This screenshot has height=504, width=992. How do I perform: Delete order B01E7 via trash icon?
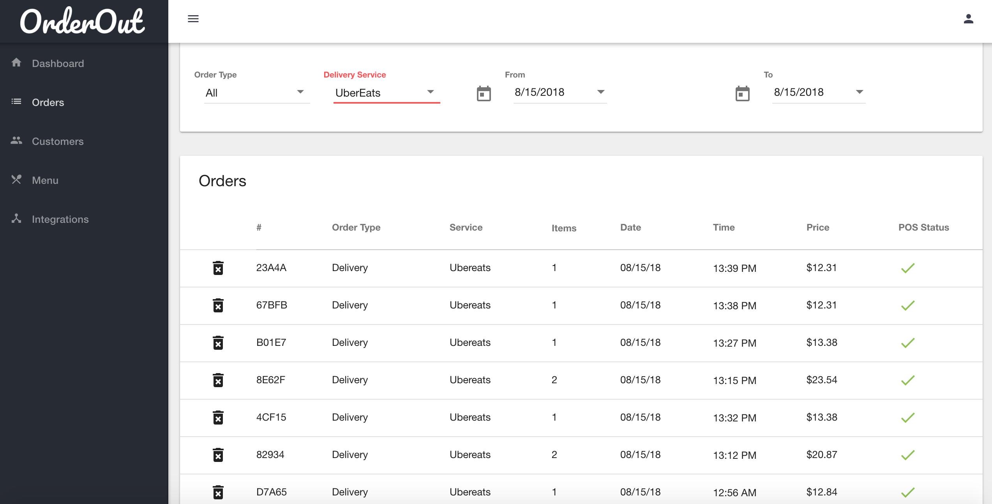(218, 343)
